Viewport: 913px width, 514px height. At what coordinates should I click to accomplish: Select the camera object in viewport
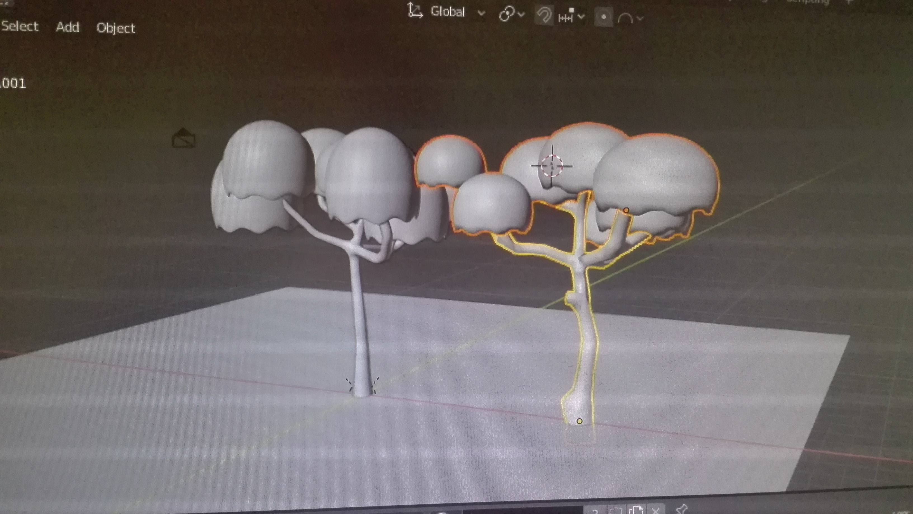[183, 138]
